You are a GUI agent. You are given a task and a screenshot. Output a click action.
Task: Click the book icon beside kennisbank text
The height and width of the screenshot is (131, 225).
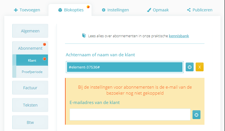point(84,36)
